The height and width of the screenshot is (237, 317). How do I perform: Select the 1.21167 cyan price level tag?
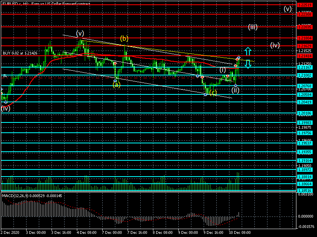(x=304, y=68)
